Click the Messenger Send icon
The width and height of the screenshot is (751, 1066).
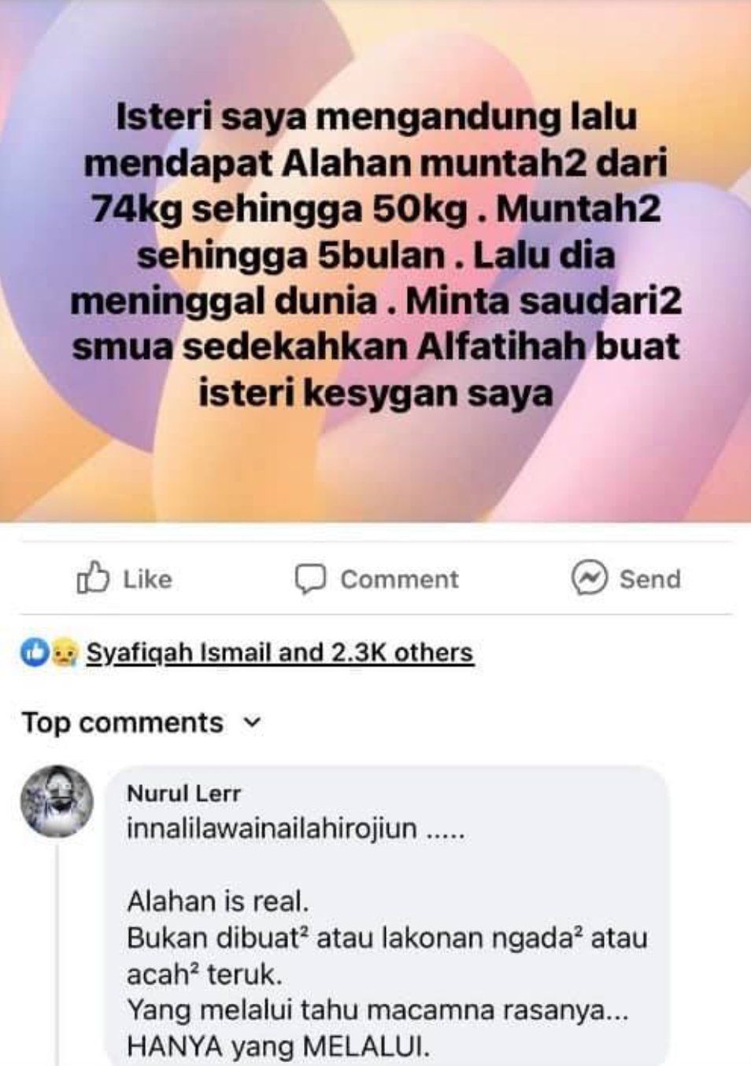589,579
